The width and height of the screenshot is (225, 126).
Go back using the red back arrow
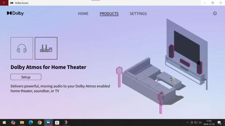pyautogui.click(x=4, y=3)
